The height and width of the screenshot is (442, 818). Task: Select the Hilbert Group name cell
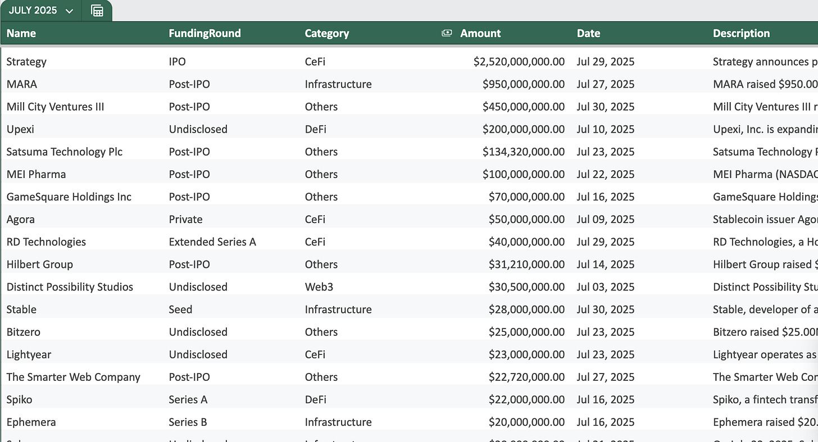(x=40, y=264)
